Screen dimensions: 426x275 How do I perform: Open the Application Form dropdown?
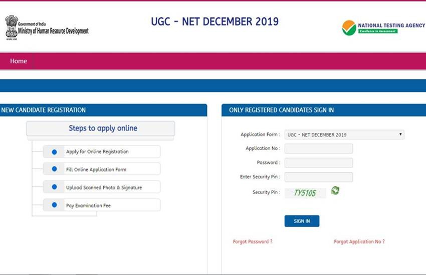pyautogui.click(x=344, y=134)
